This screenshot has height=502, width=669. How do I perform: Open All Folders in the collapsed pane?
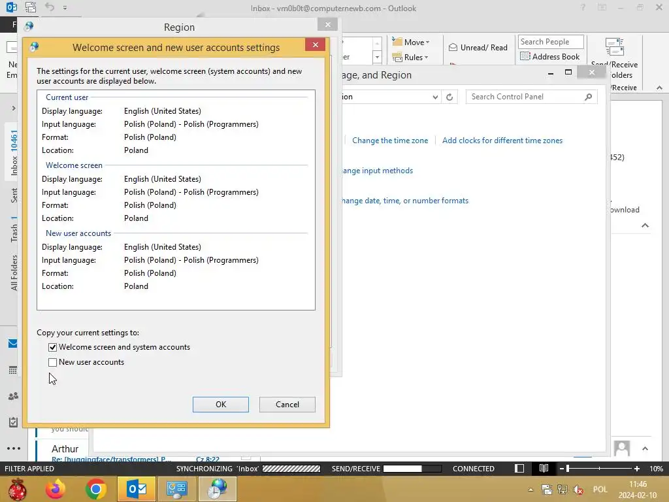[x=14, y=273]
